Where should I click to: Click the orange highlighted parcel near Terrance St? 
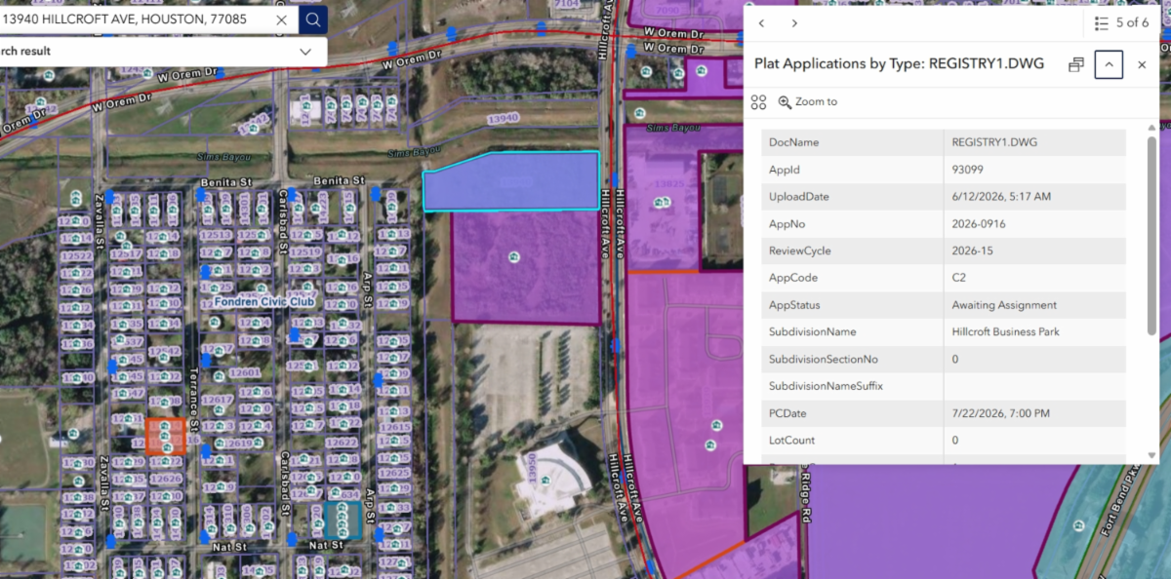pyautogui.click(x=165, y=436)
